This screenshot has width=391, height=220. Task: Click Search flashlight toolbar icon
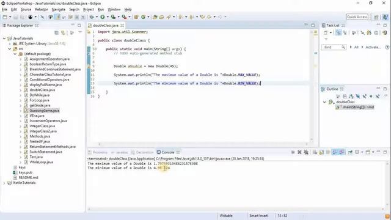coord(169,17)
